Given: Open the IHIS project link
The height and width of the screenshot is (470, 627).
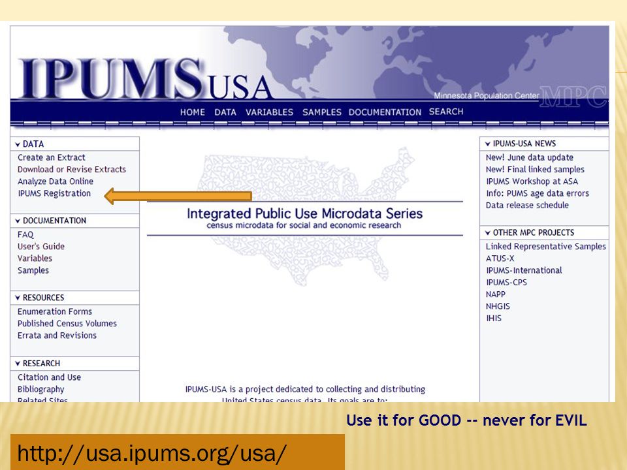Looking at the screenshot, I should coord(494,319).
